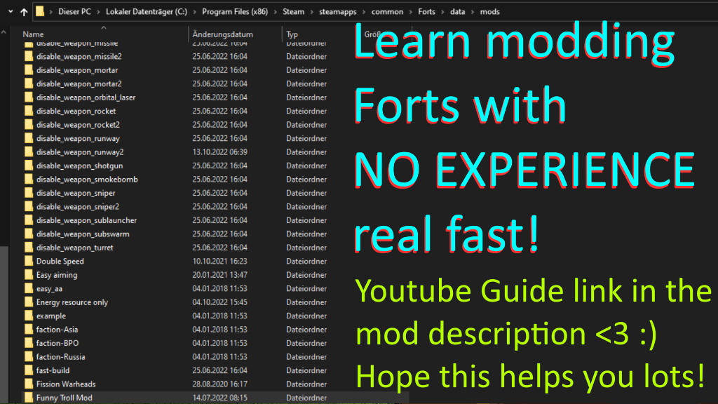Click folder icon of disable_weapon_turret
Viewport: 718px width, 404px height.
tap(28, 248)
